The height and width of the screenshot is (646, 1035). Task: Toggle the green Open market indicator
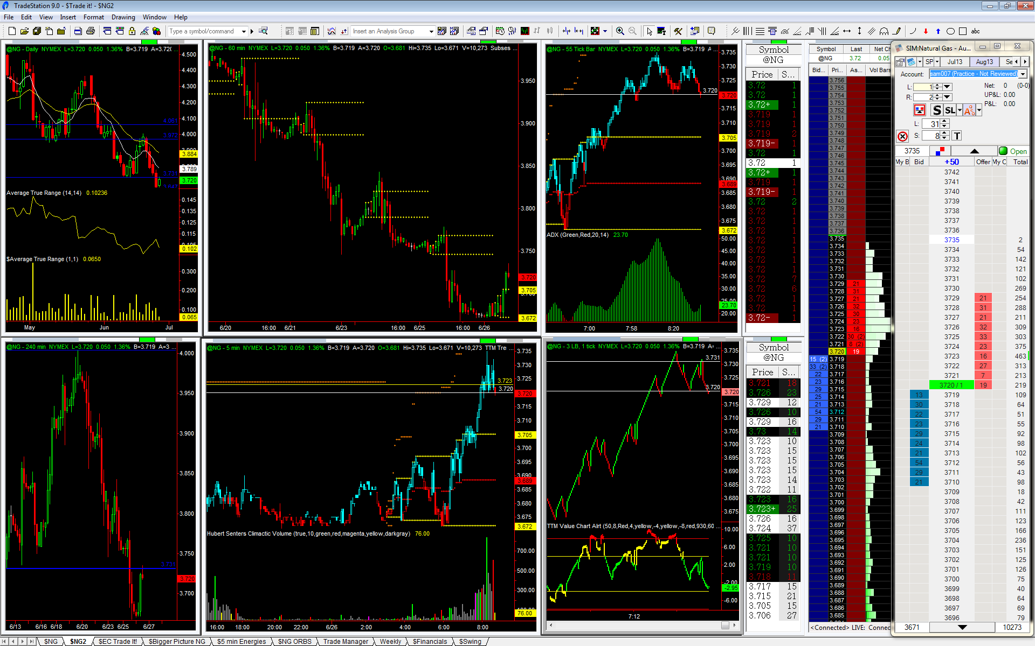(1003, 151)
